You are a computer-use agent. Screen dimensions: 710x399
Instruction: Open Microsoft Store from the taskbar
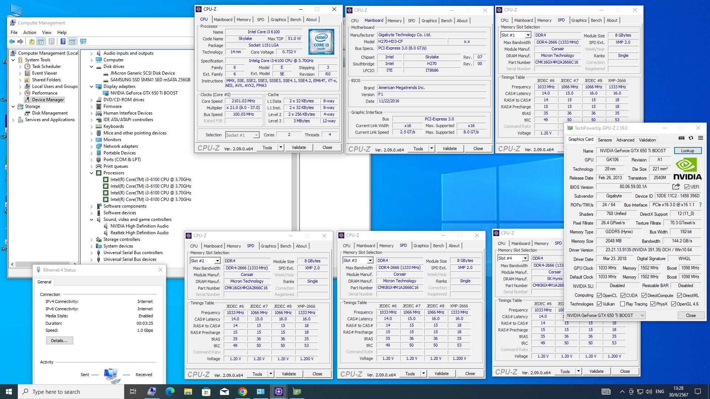tap(206, 392)
